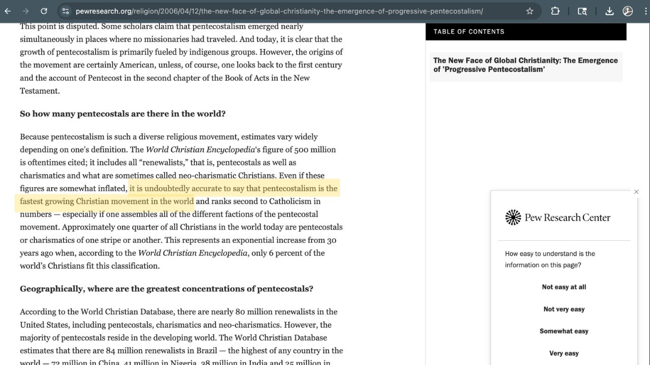Click the URL address bar

coord(279,11)
